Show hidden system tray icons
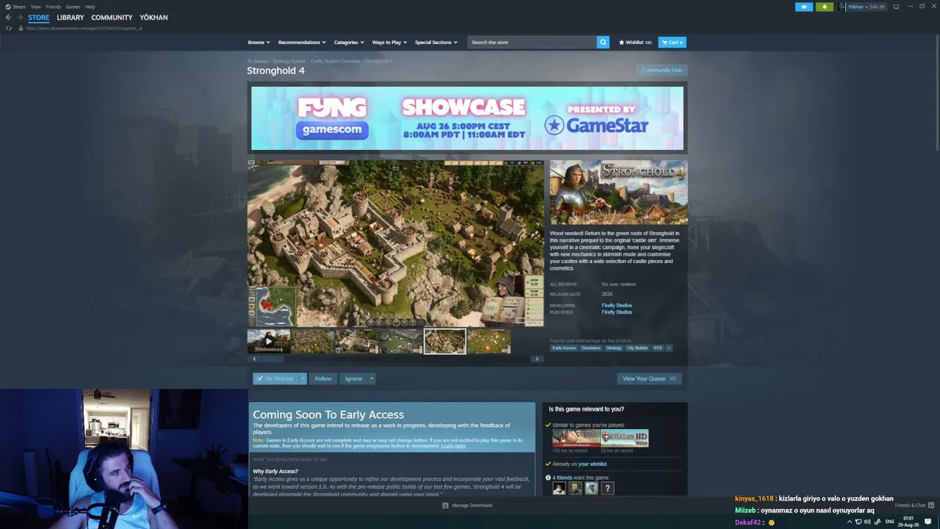The height and width of the screenshot is (529, 940). [850, 522]
